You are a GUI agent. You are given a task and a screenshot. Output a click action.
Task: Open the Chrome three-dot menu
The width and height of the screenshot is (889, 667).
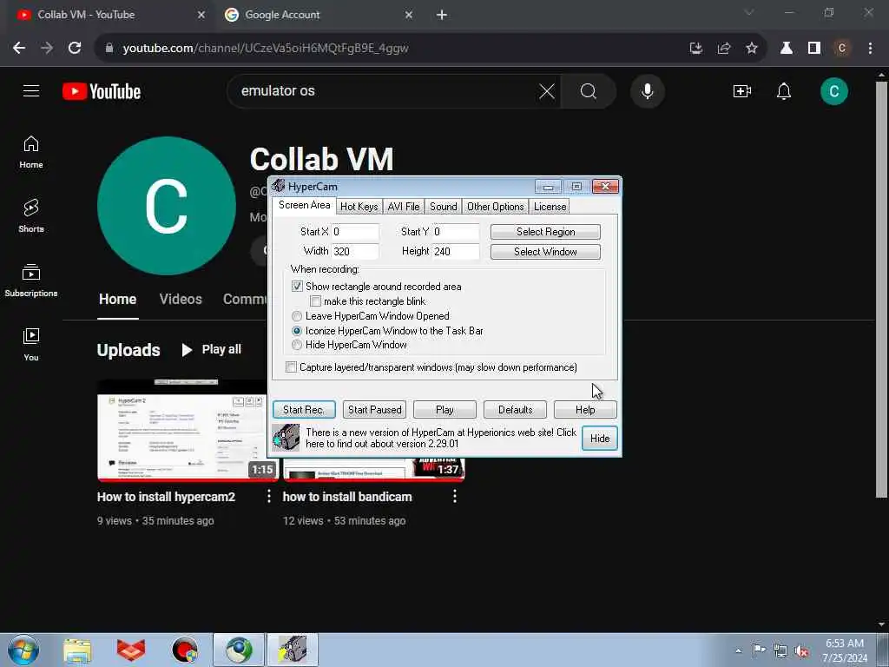[870, 49]
